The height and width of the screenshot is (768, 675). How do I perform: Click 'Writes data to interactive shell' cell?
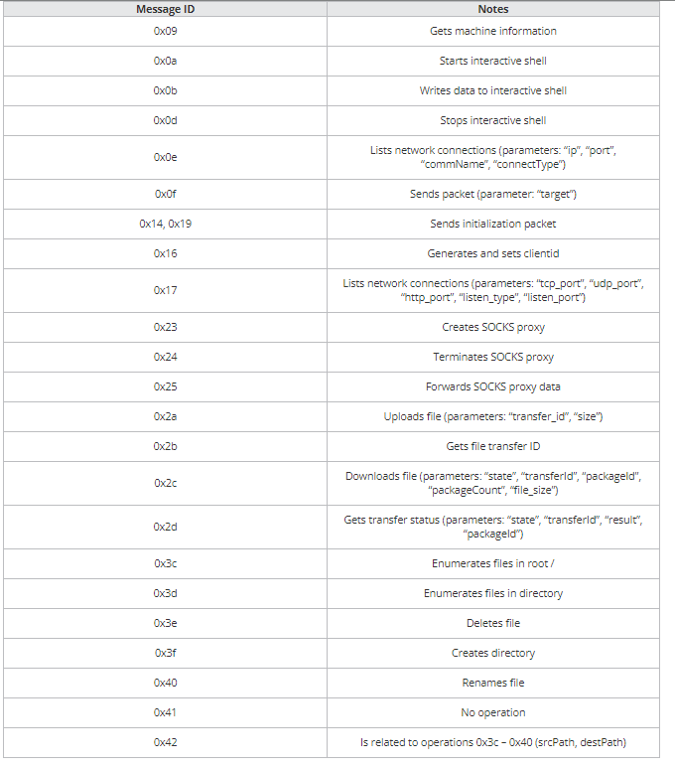(x=493, y=91)
